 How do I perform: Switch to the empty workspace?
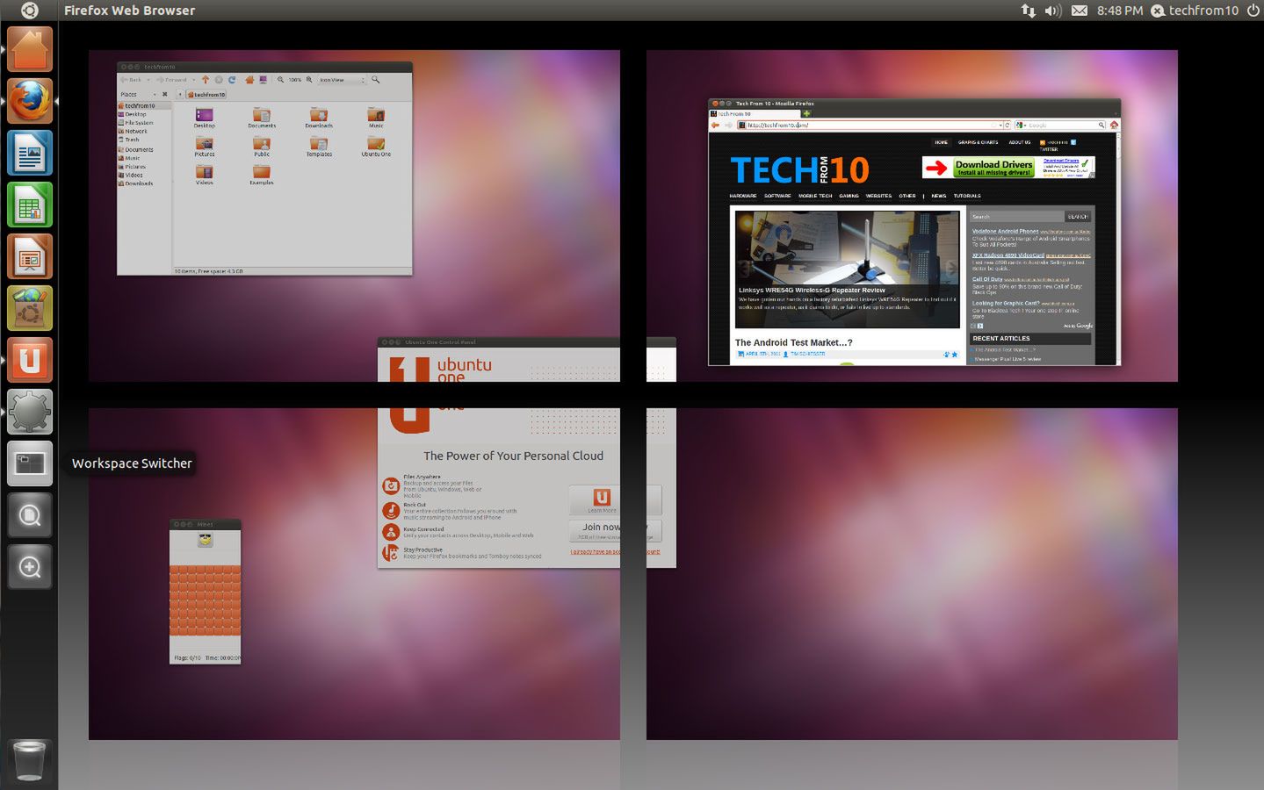[912, 573]
